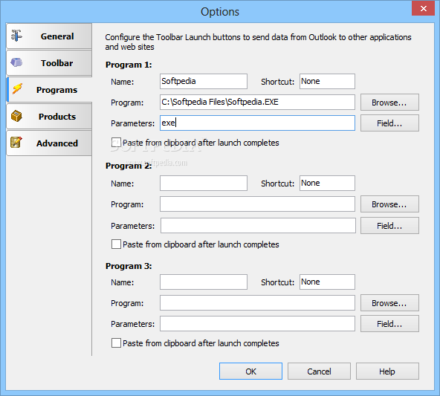
Task: Click the Advanced notepad pencil icon
Action: pos(16,142)
